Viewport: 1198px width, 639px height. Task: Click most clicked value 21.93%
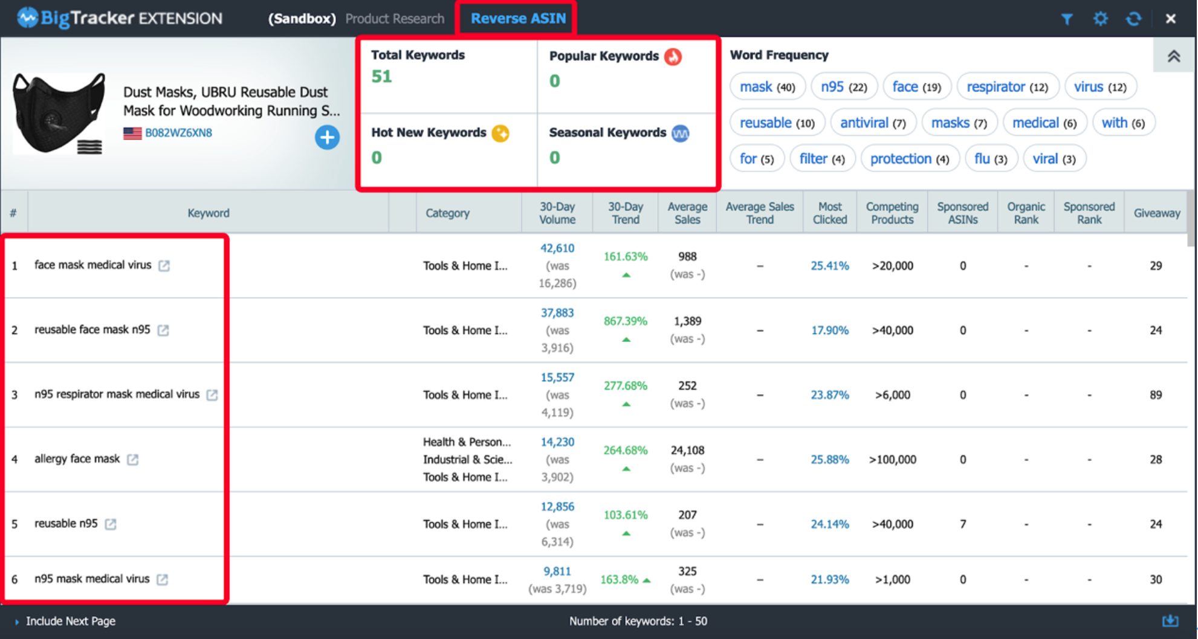click(x=830, y=580)
